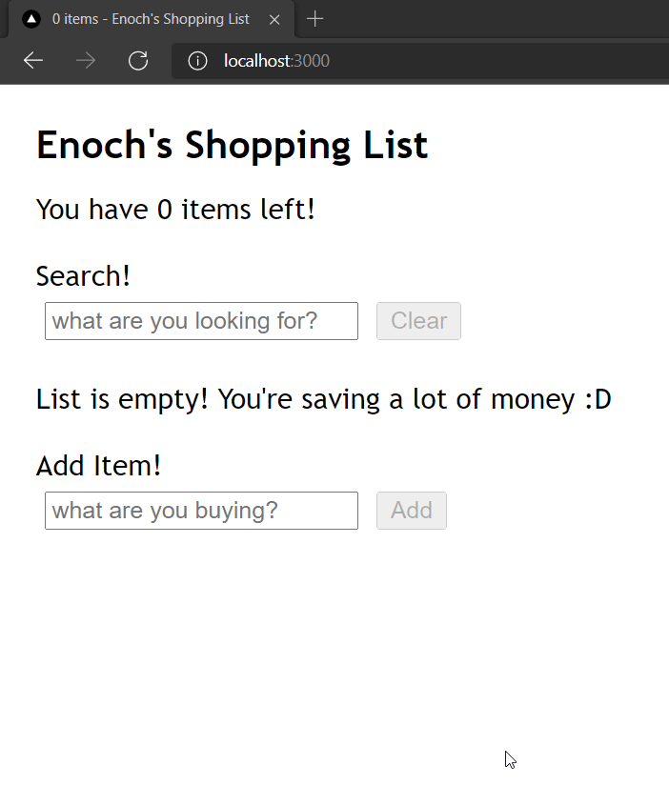Image resolution: width=669 pixels, height=785 pixels.
Task: Click the 'You have 0 items left!' text
Action: tap(175, 210)
